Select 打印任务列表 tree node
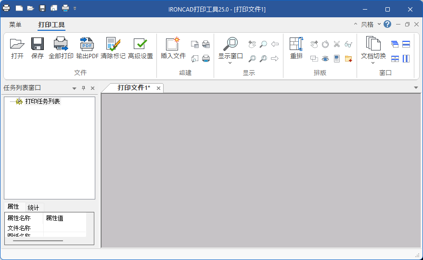 pos(42,101)
